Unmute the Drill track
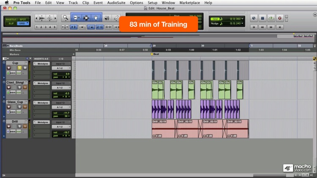The width and height of the screenshot is (317, 178). pos(25,127)
